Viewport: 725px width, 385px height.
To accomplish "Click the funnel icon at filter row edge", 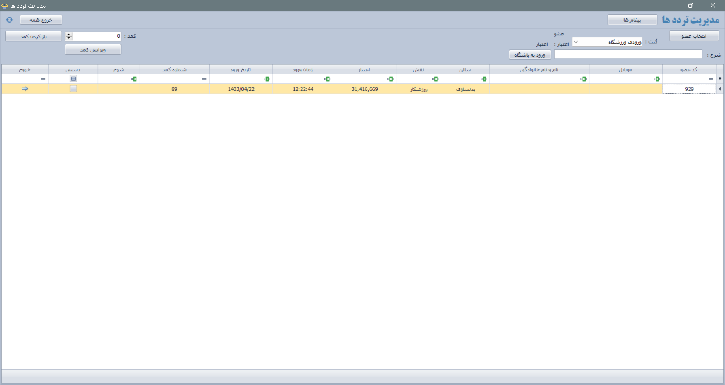I will click(720, 79).
